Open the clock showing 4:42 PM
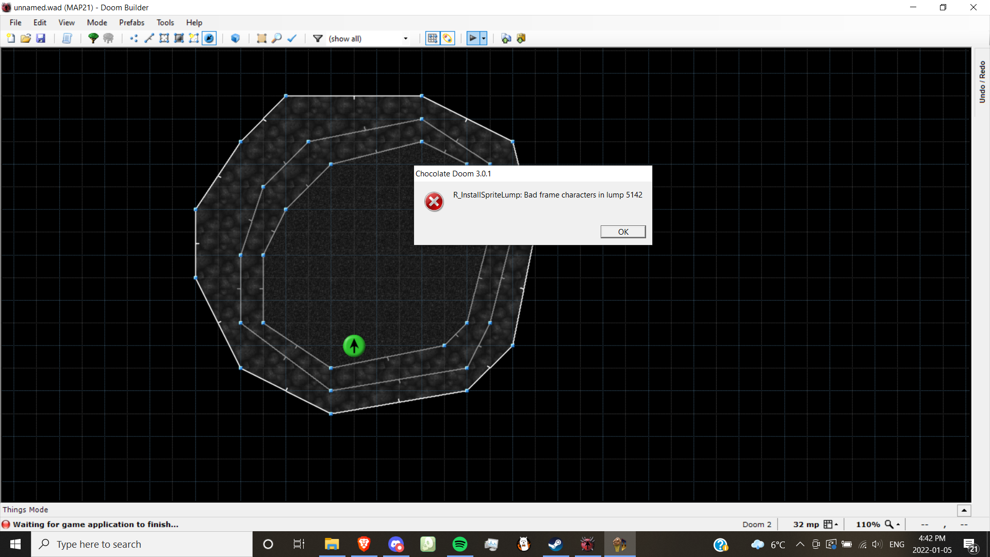 932,544
